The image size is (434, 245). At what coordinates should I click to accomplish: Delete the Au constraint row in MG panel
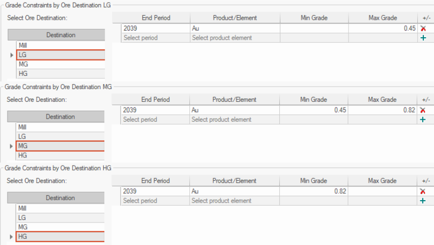coord(423,110)
